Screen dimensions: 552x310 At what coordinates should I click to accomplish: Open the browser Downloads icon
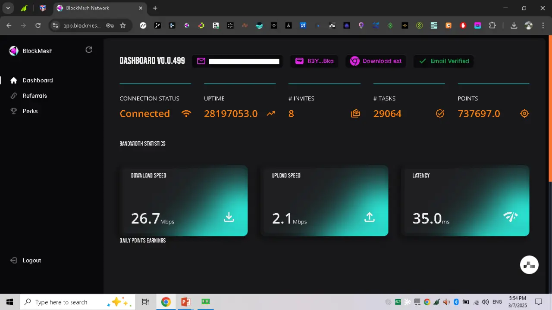point(514,25)
